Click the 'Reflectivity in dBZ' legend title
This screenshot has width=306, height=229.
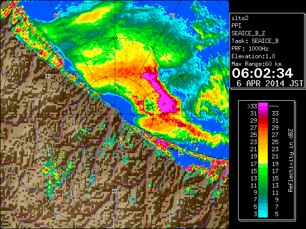tap(291, 160)
